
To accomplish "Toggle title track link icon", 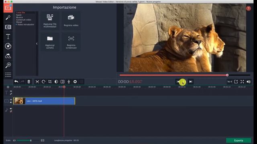I will 11,94.
